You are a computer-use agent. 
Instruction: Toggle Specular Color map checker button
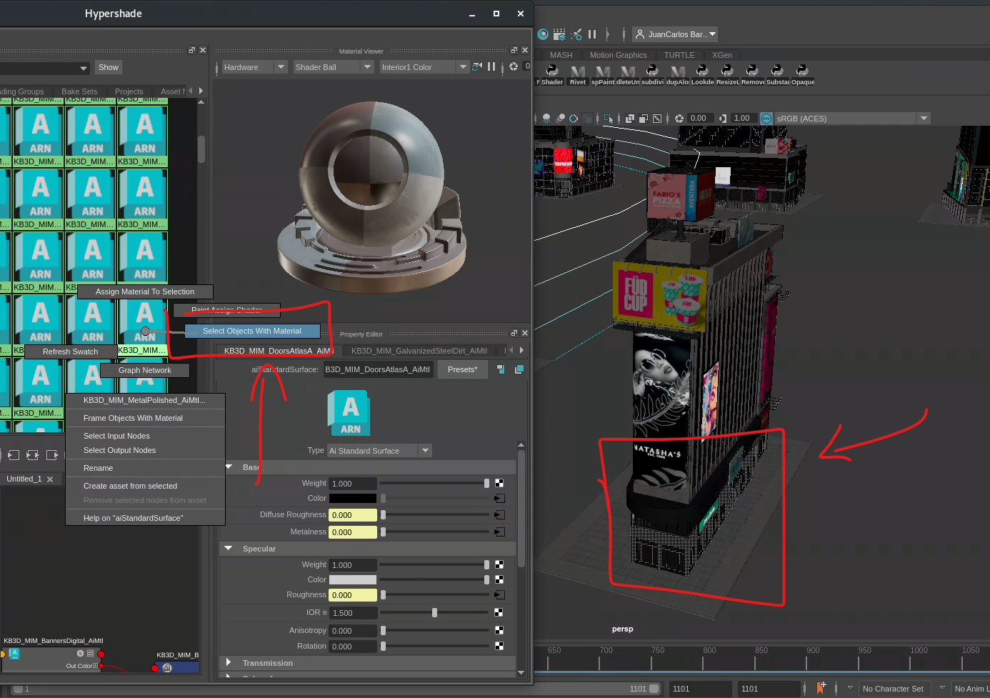pyautogui.click(x=499, y=579)
